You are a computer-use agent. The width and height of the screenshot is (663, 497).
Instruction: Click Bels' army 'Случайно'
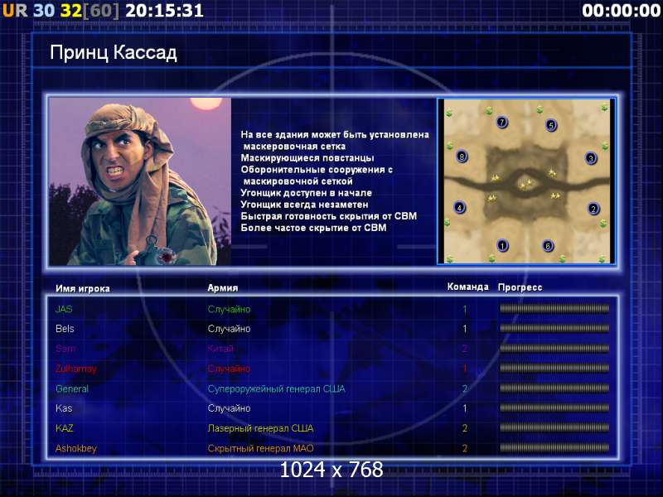(229, 329)
